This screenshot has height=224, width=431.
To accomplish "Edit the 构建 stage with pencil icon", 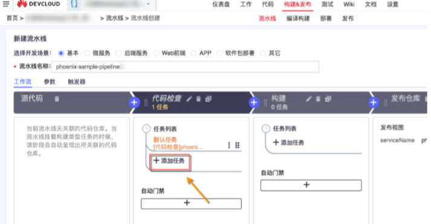I will (x=309, y=99).
